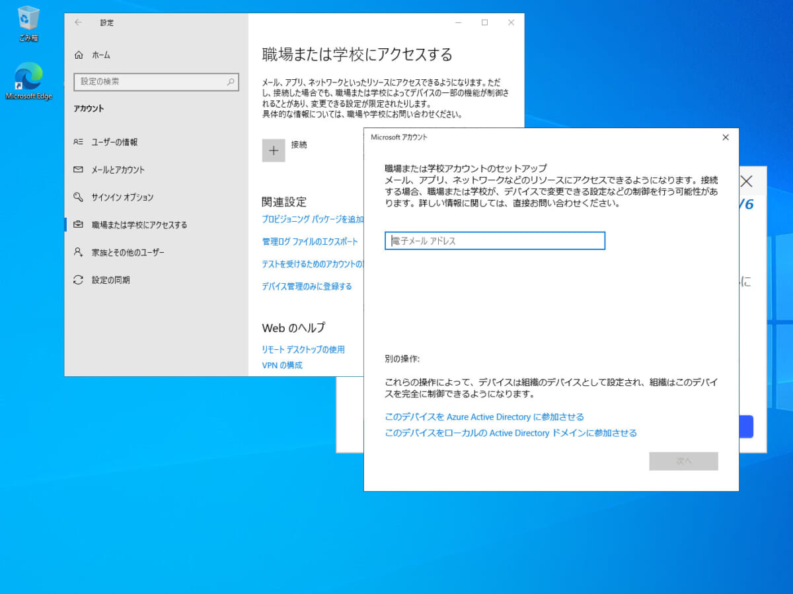Launch Microsoft Edge from the desktop
793x594 pixels.
click(28, 81)
